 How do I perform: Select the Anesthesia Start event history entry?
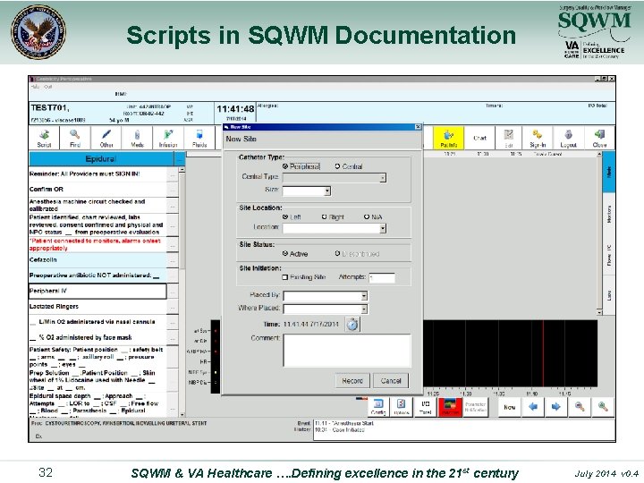pyautogui.click(x=344, y=423)
